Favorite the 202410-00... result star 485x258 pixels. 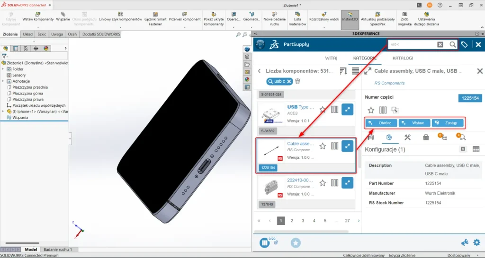click(322, 183)
